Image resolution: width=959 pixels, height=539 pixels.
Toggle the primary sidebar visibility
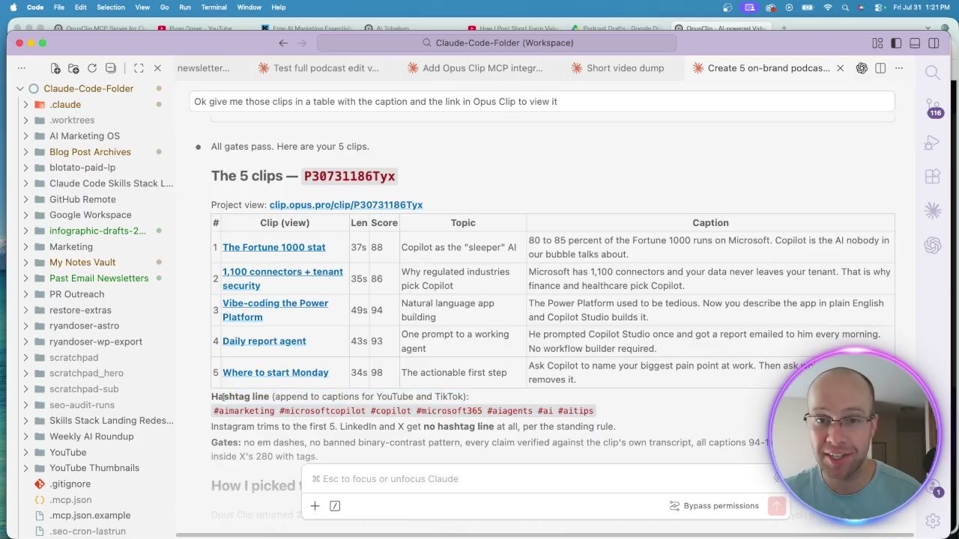(896, 43)
